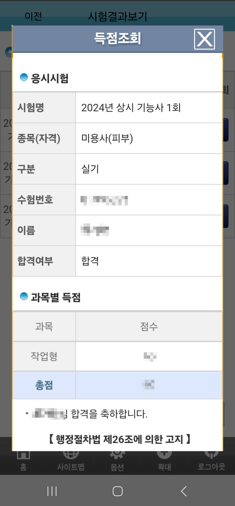This screenshot has width=235, height=506.
Task: Select the 시험명 field showing 2024년 상시 기능사 1회
Action: pyautogui.click(x=131, y=107)
